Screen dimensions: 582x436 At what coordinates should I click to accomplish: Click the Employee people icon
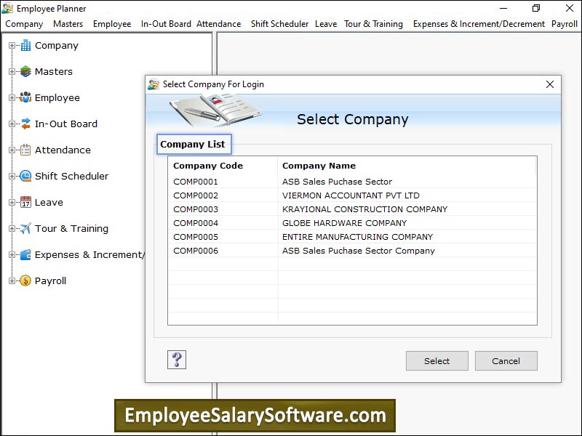pos(25,97)
